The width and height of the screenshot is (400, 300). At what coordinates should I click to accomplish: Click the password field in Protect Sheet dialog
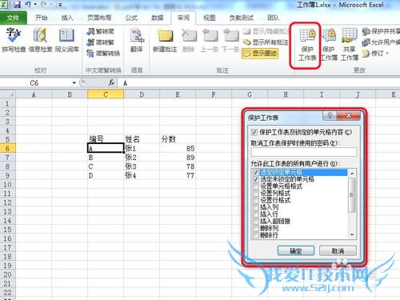[304, 152]
